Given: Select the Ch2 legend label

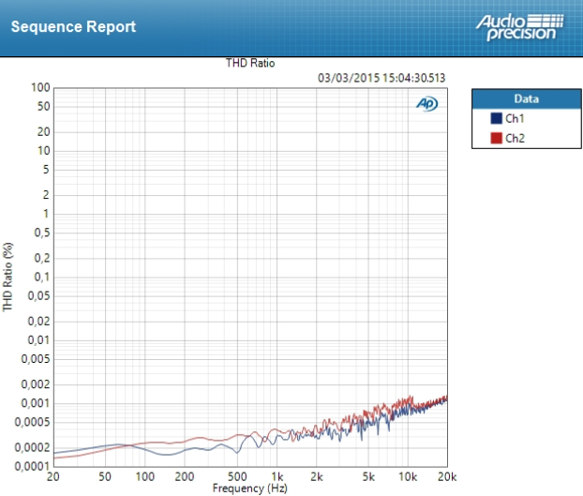Looking at the screenshot, I should (x=515, y=139).
